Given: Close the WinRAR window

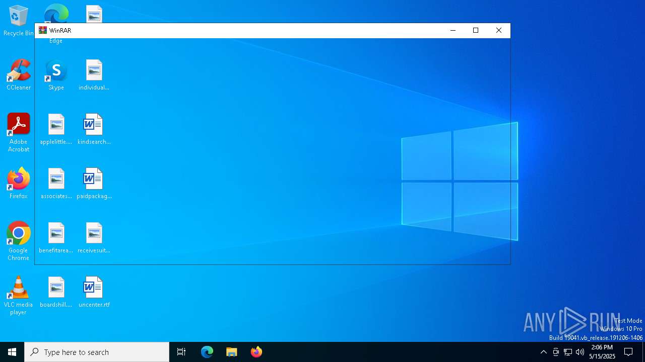Looking at the screenshot, I should point(499,30).
